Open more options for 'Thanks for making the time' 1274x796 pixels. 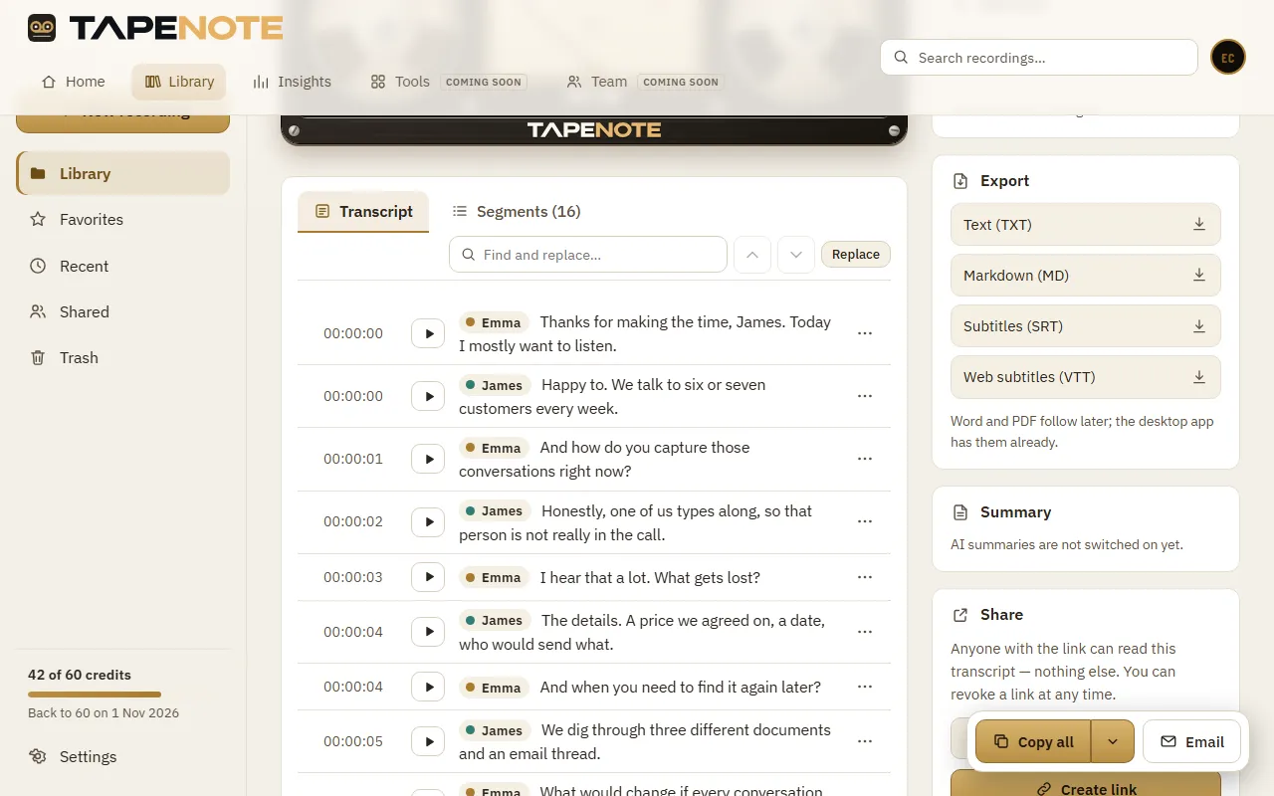click(x=865, y=333)
